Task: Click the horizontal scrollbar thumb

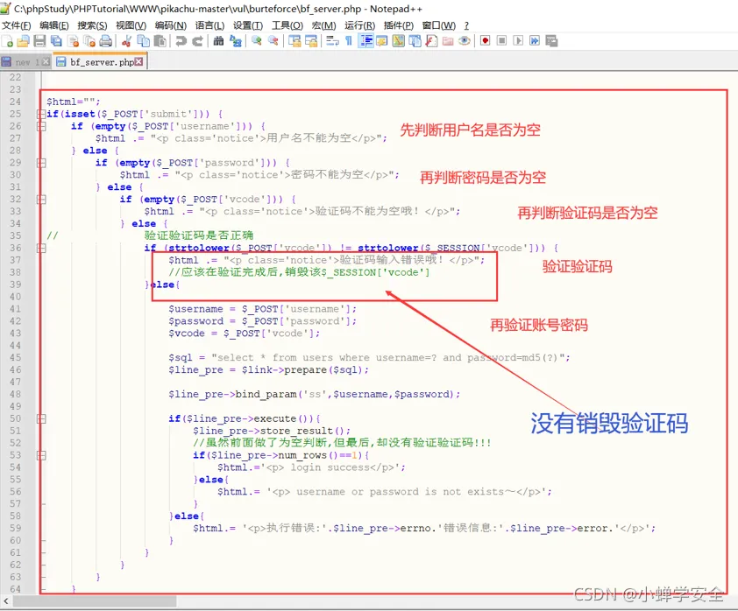Action: coord(95,600)
